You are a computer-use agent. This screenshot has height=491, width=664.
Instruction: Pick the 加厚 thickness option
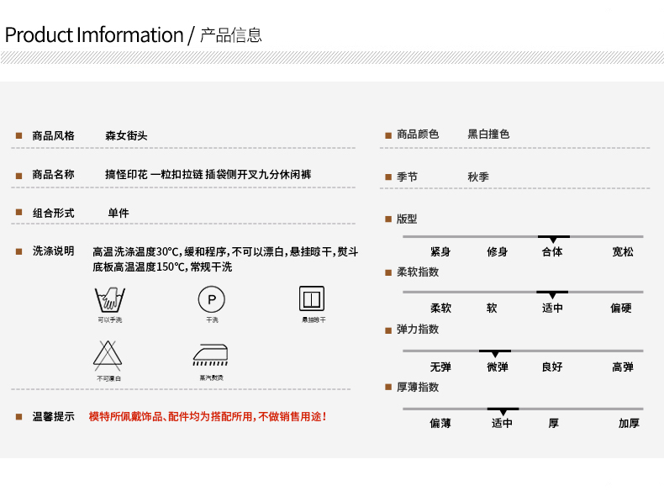tap(629, 424)
